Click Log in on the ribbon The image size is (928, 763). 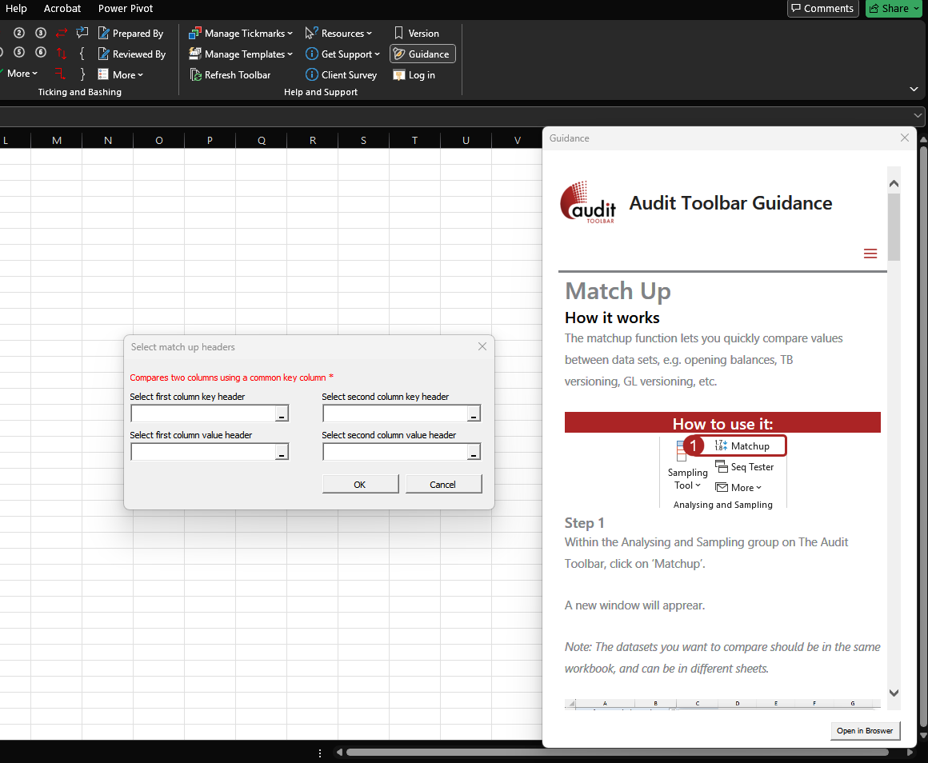coord(414,75)
